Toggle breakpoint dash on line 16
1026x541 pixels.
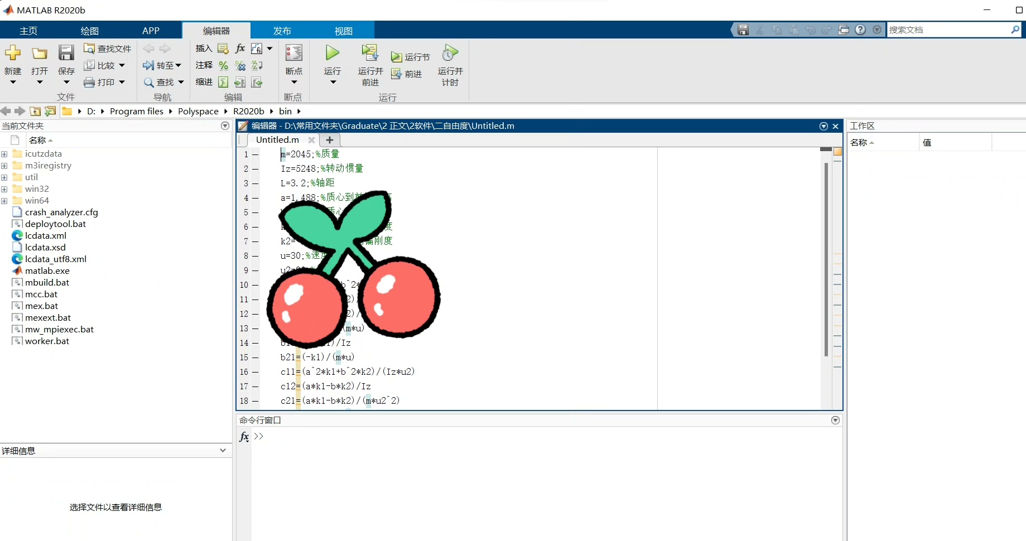coord(256,372)
